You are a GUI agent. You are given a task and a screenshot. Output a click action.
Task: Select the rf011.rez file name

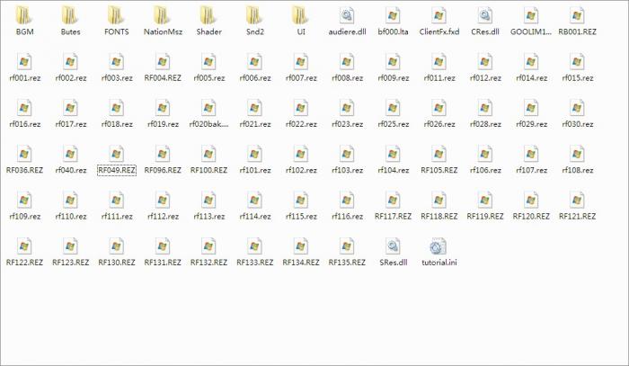point(439,78)
